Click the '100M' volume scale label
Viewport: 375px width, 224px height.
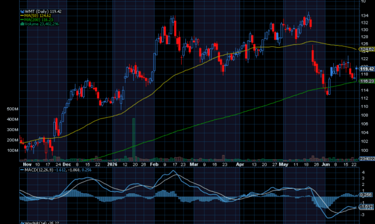tap(13, 151)
